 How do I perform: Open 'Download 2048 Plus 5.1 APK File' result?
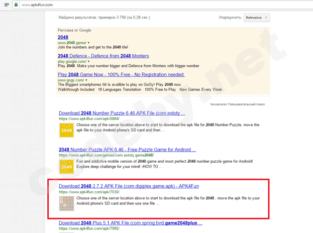tap(131, 223)
